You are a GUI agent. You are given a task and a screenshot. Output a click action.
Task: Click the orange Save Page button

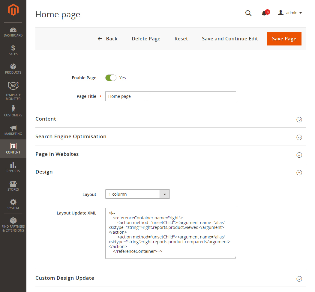tap(284, 39)
